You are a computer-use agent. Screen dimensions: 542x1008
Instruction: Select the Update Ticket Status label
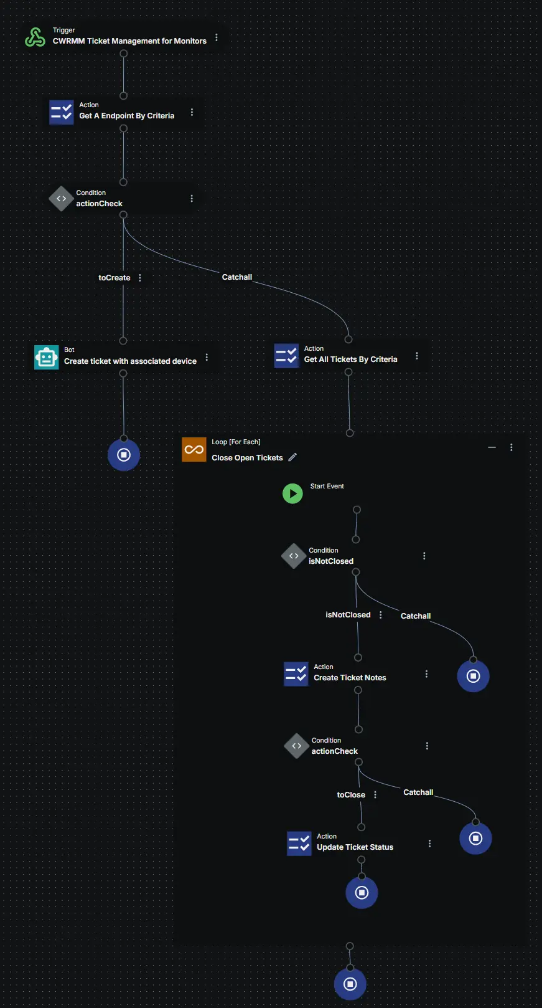point(355,847)
